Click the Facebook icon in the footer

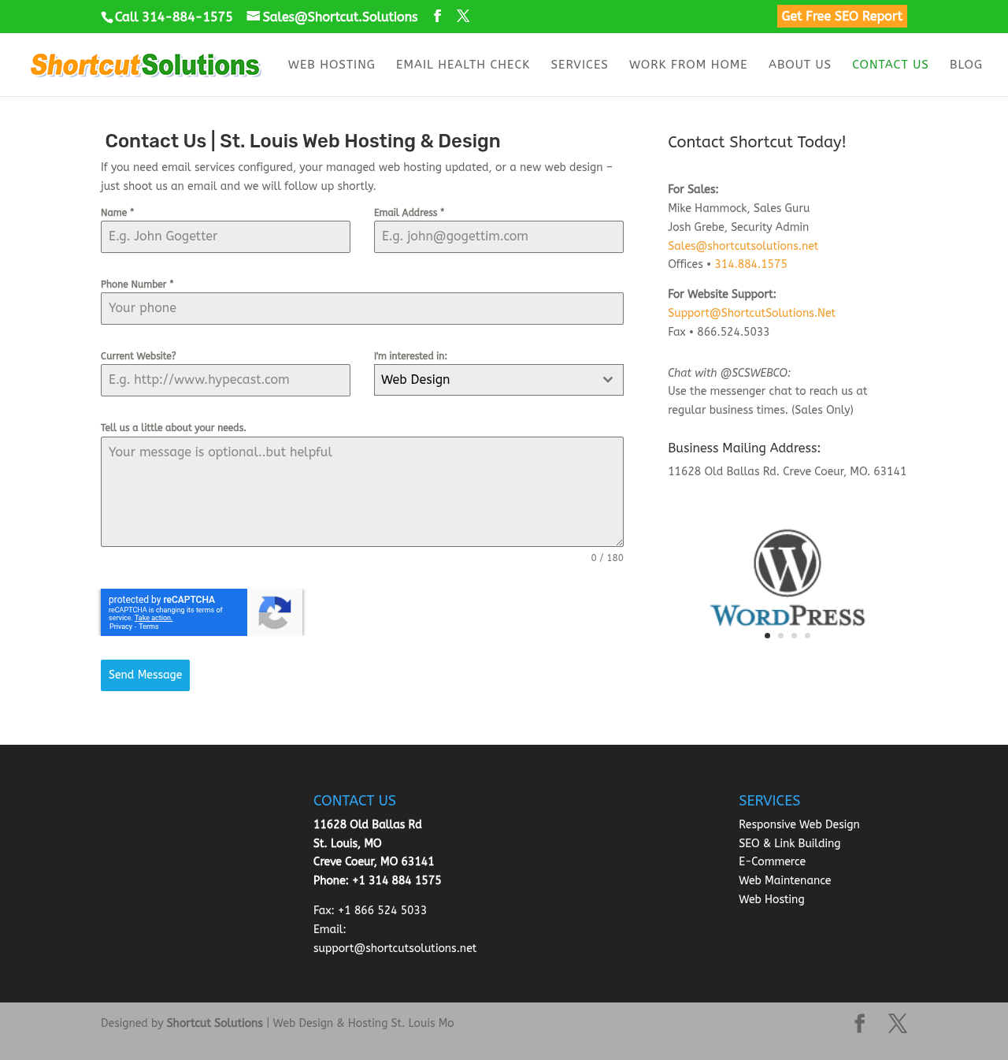tap(860, 1023)
